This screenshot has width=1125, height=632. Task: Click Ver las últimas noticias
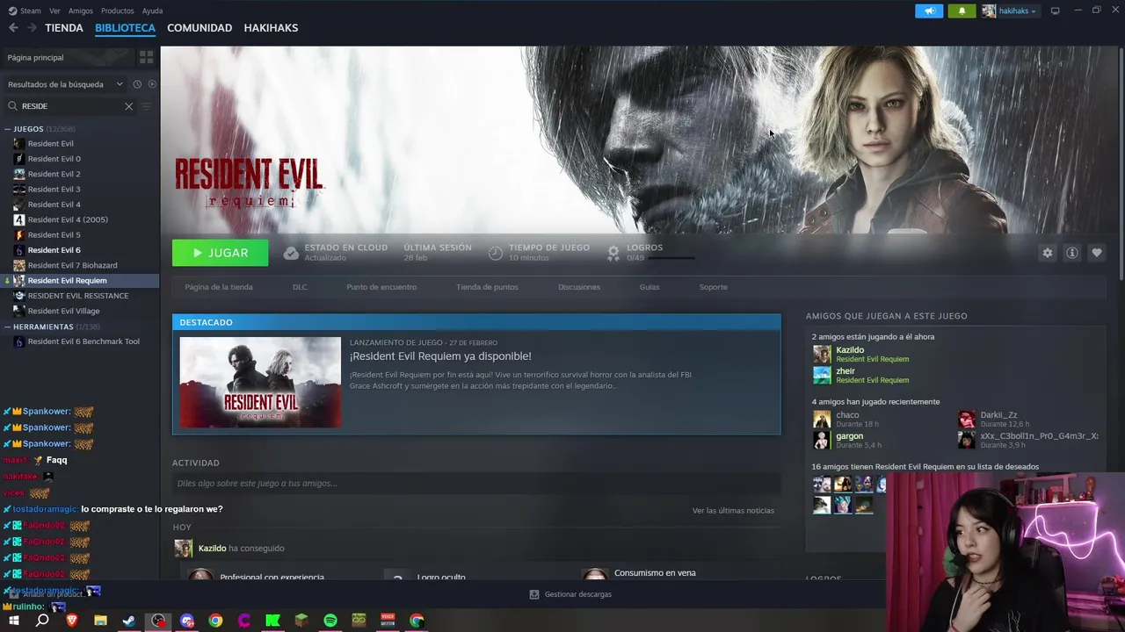click(x=733, y=510)
